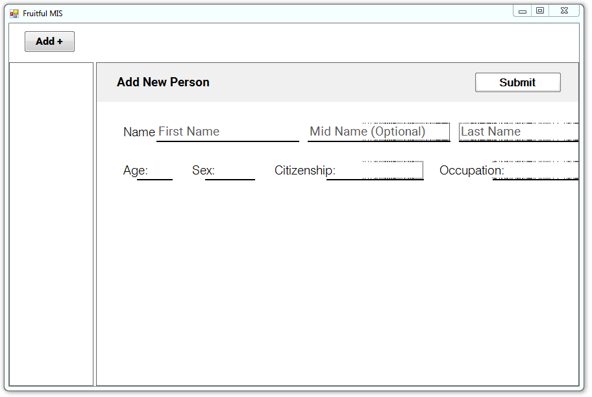Image resolution: width=592 pixels, height=397 pixels.
Task: Select the Mid Name (Optional) field
Action: 378,132
